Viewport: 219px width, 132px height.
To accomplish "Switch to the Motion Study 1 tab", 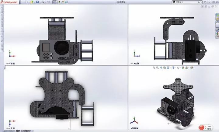I will point(27,131).
